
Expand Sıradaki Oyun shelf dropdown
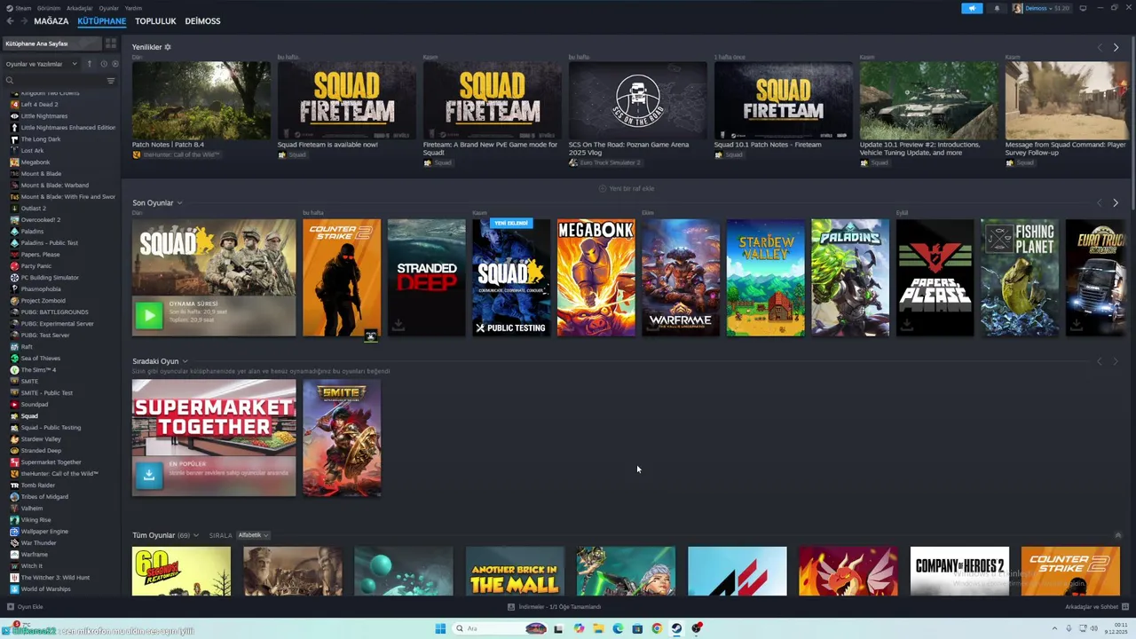[x=185, y=362]
